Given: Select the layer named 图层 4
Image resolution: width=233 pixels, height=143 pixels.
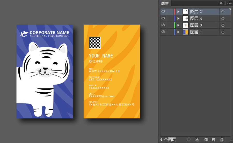Looking at the screenshot, I should tap(196, 18).
